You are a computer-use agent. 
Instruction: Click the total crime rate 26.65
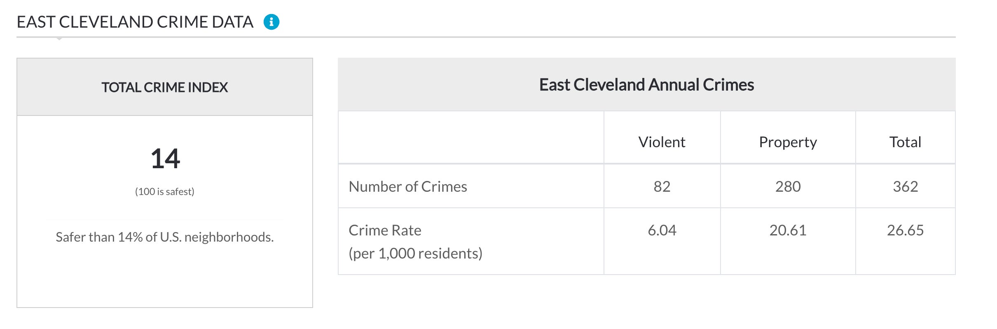point(905,230)
